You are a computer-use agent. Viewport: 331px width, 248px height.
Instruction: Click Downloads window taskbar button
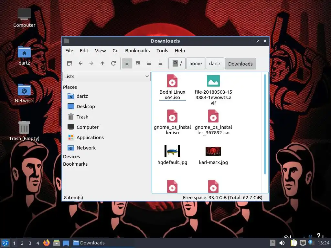[103, 243]
